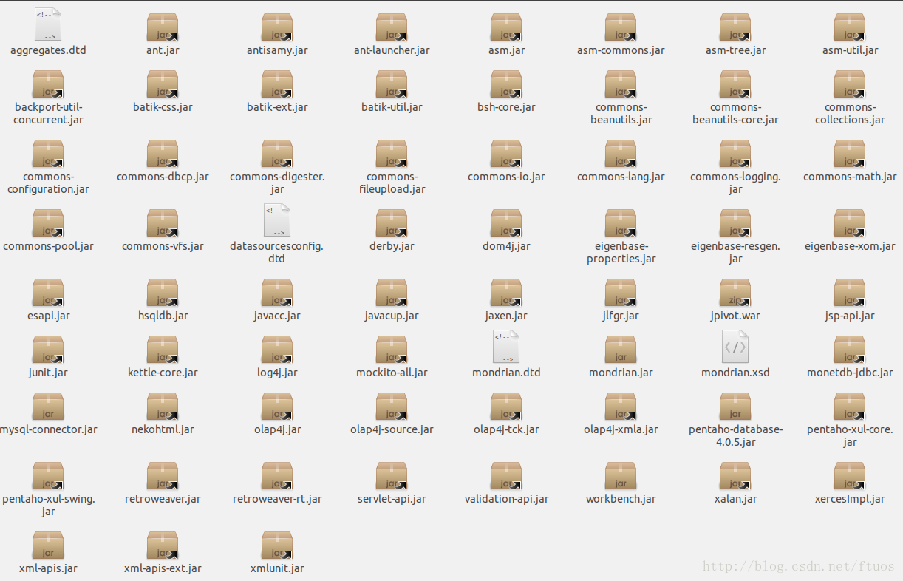Screen dimensions: 903x581
Task: Click the commons-lang.jar package icon
Action: pos(621,154)
